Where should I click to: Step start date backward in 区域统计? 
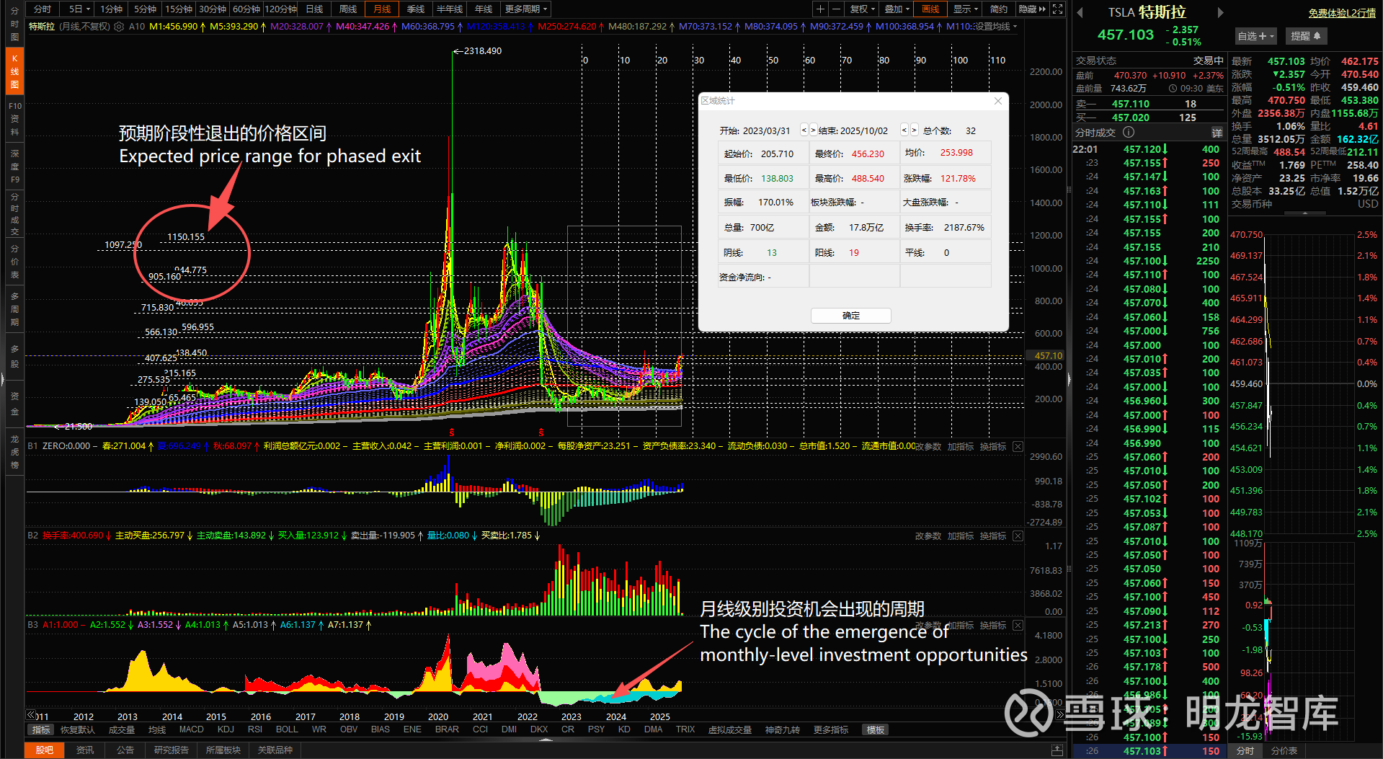(x=804, y=130)
